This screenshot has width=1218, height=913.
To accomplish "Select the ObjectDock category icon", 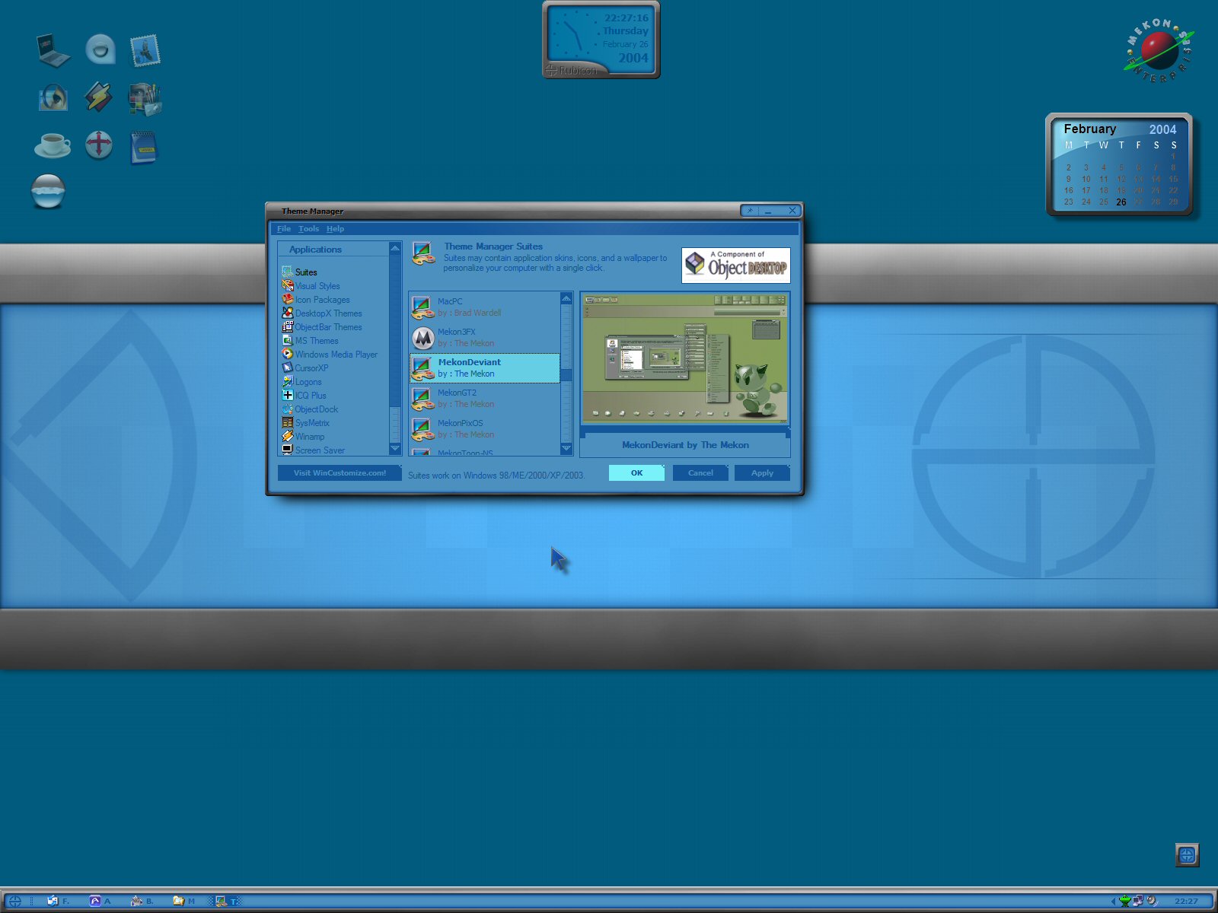I will pos(287,409).
